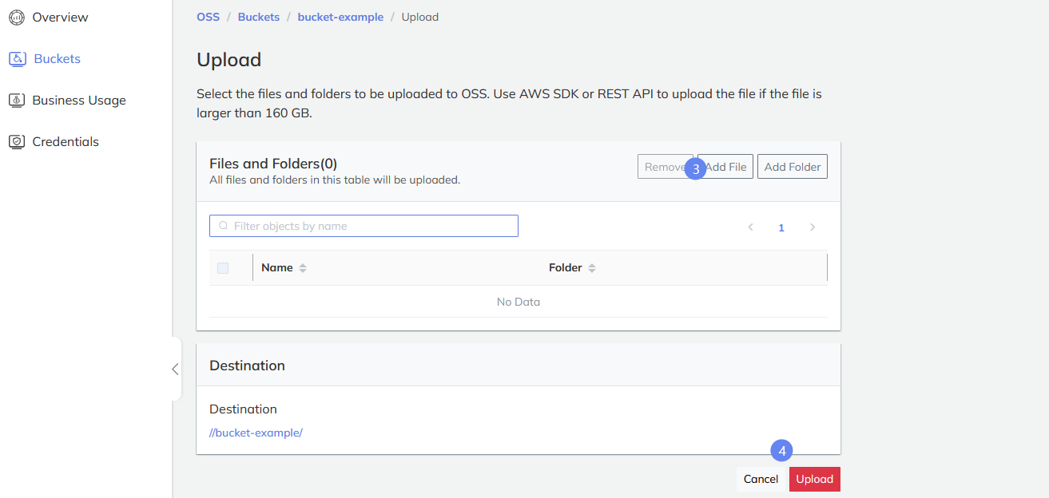Click the Files and Folders(0) heading

(273, 164)
